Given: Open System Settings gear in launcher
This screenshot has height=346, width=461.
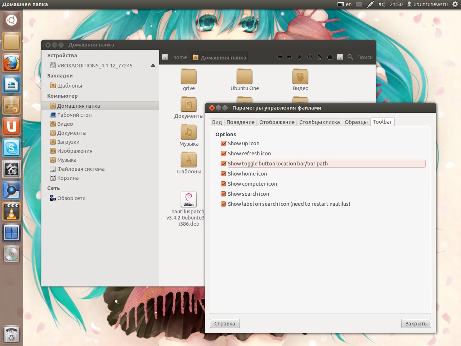Looking at the screenshot, I should (x=12, y=169).
